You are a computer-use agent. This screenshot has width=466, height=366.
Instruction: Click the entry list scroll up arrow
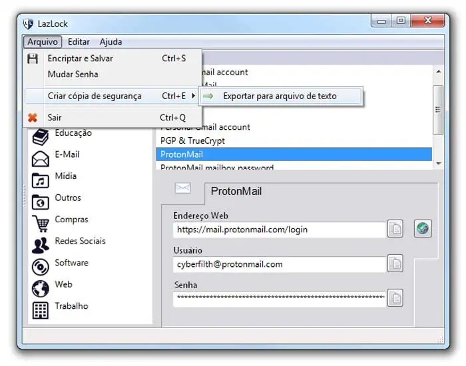point(438,72)
